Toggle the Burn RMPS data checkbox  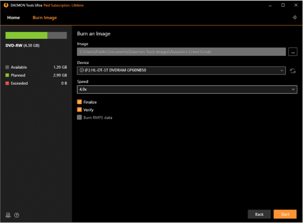(x=79, y=118)
